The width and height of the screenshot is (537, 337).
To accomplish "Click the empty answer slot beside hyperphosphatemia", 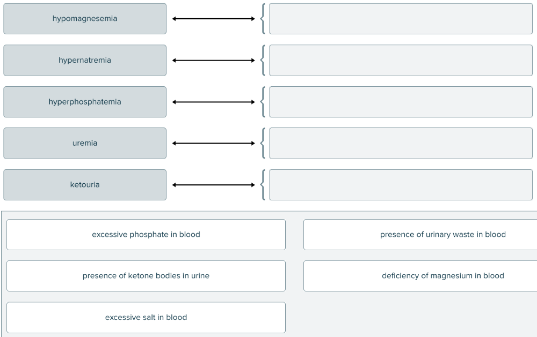I will click(x=401, y=102).
